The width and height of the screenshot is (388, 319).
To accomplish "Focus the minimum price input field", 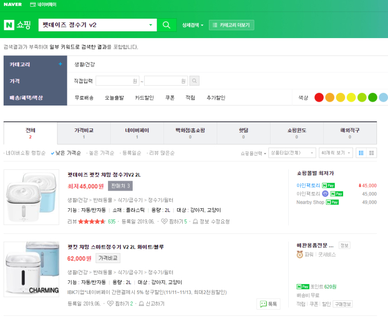I will 117,81.
